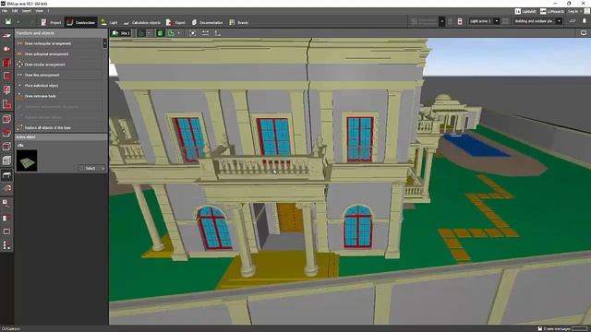Click the save project icon
Image resolution: width=591 pixels, height=332 pixels.
tap(8, 22)
